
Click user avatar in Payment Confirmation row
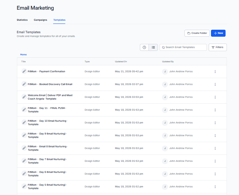click(x=165, y=72)
